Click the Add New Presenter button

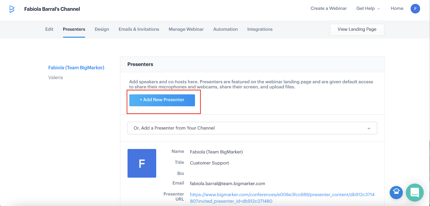point(162,100)
